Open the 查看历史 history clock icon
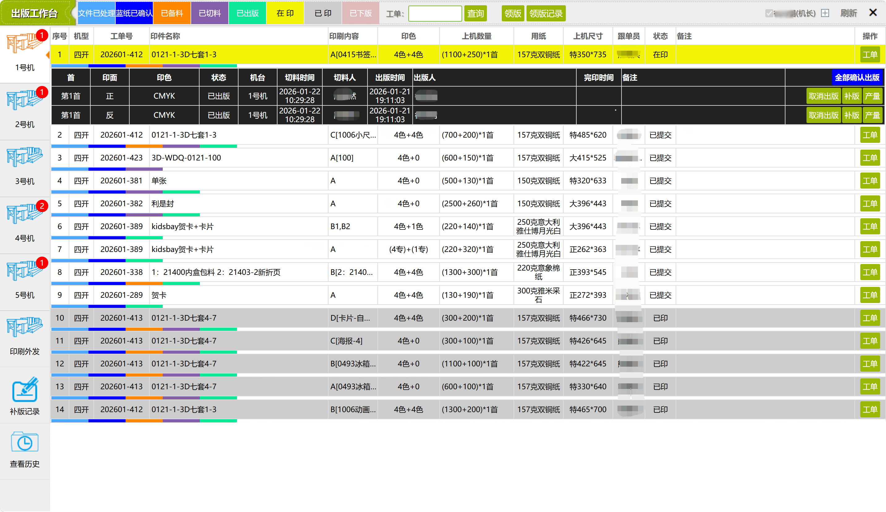Viewport: 886px width, 512px height. 24,443
